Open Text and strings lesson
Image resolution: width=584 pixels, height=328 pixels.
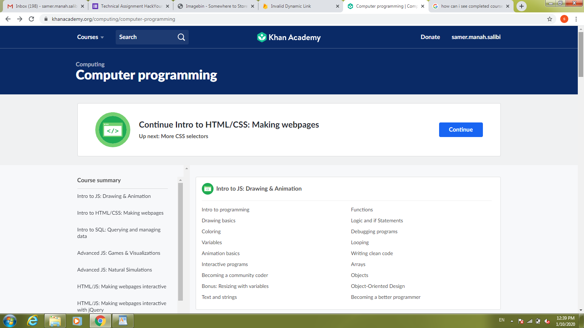tap(219, 297)
